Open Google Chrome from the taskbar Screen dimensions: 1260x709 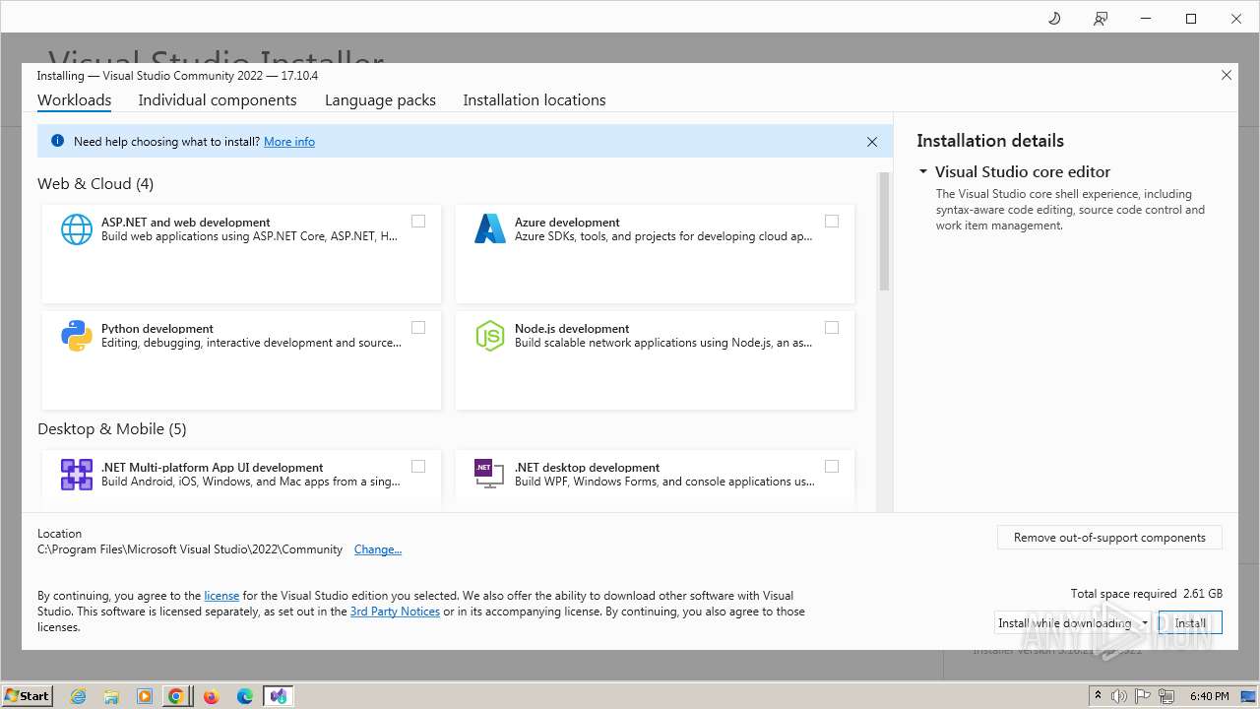coord(176,696)
